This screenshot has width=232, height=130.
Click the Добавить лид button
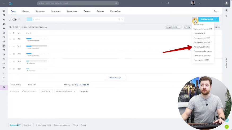[x=207, y=19]
